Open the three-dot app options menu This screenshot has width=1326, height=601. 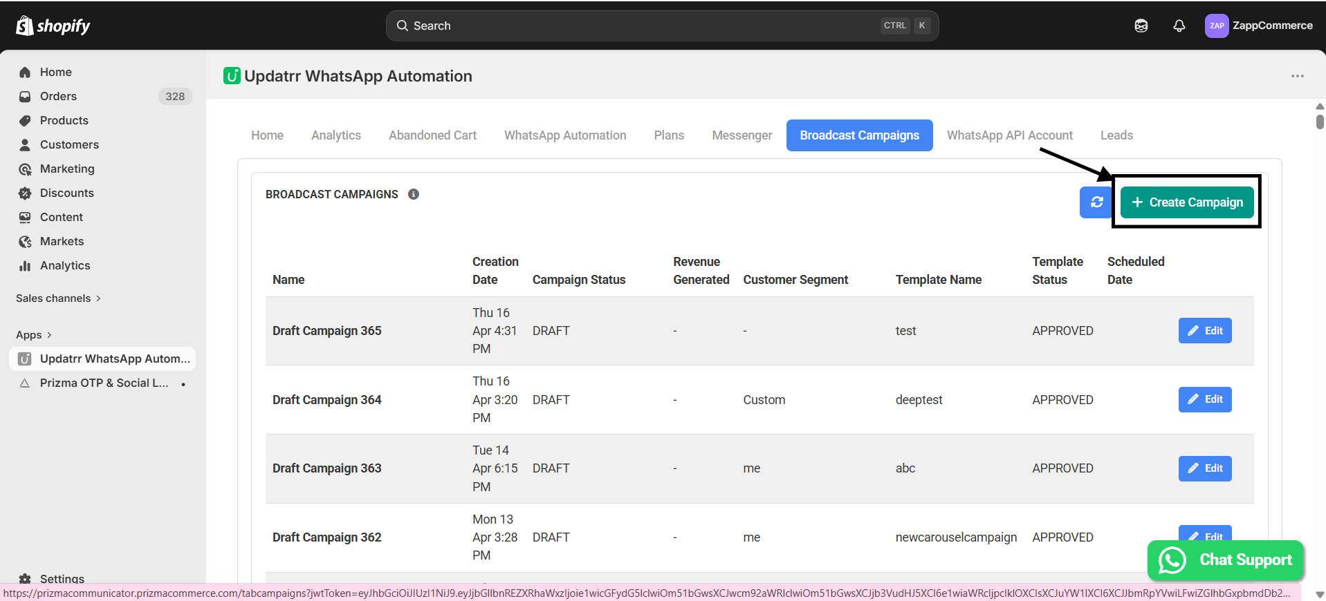click(1297, 76)
